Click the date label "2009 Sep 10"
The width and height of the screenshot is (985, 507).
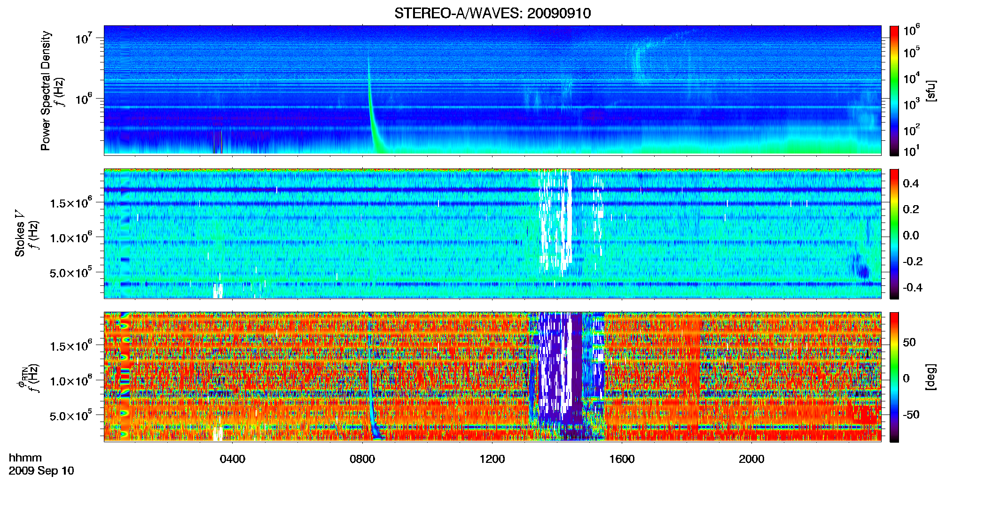(x=41, y=470)
